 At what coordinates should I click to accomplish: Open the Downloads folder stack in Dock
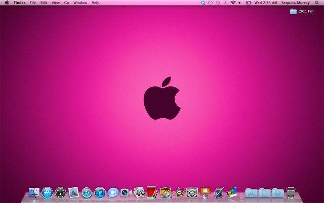click(x=278, y=193)
